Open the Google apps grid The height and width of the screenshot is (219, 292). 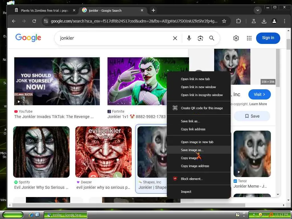pos(249,38)
